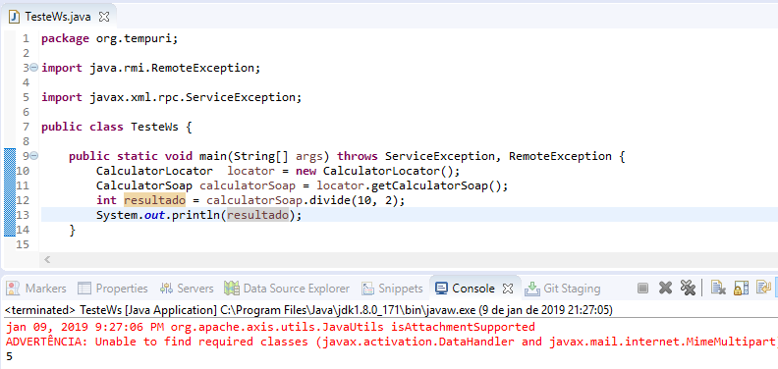Click the 'ADVERTÊNCIA: Unable to find required classes' line
This screenshot has width=778, height=369.
pyautogui.click(x=391, y=342)
